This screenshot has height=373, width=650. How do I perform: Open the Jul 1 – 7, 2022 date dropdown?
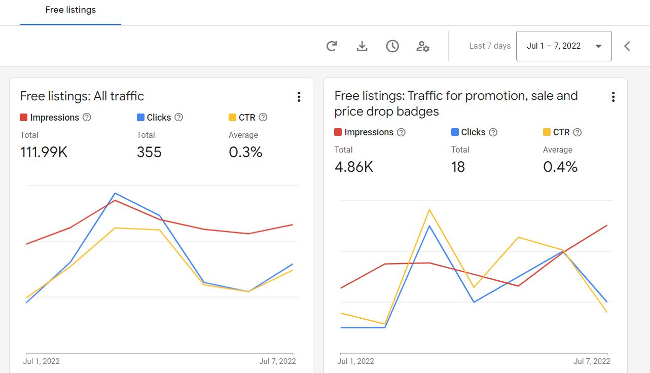(x=564, y=46)
